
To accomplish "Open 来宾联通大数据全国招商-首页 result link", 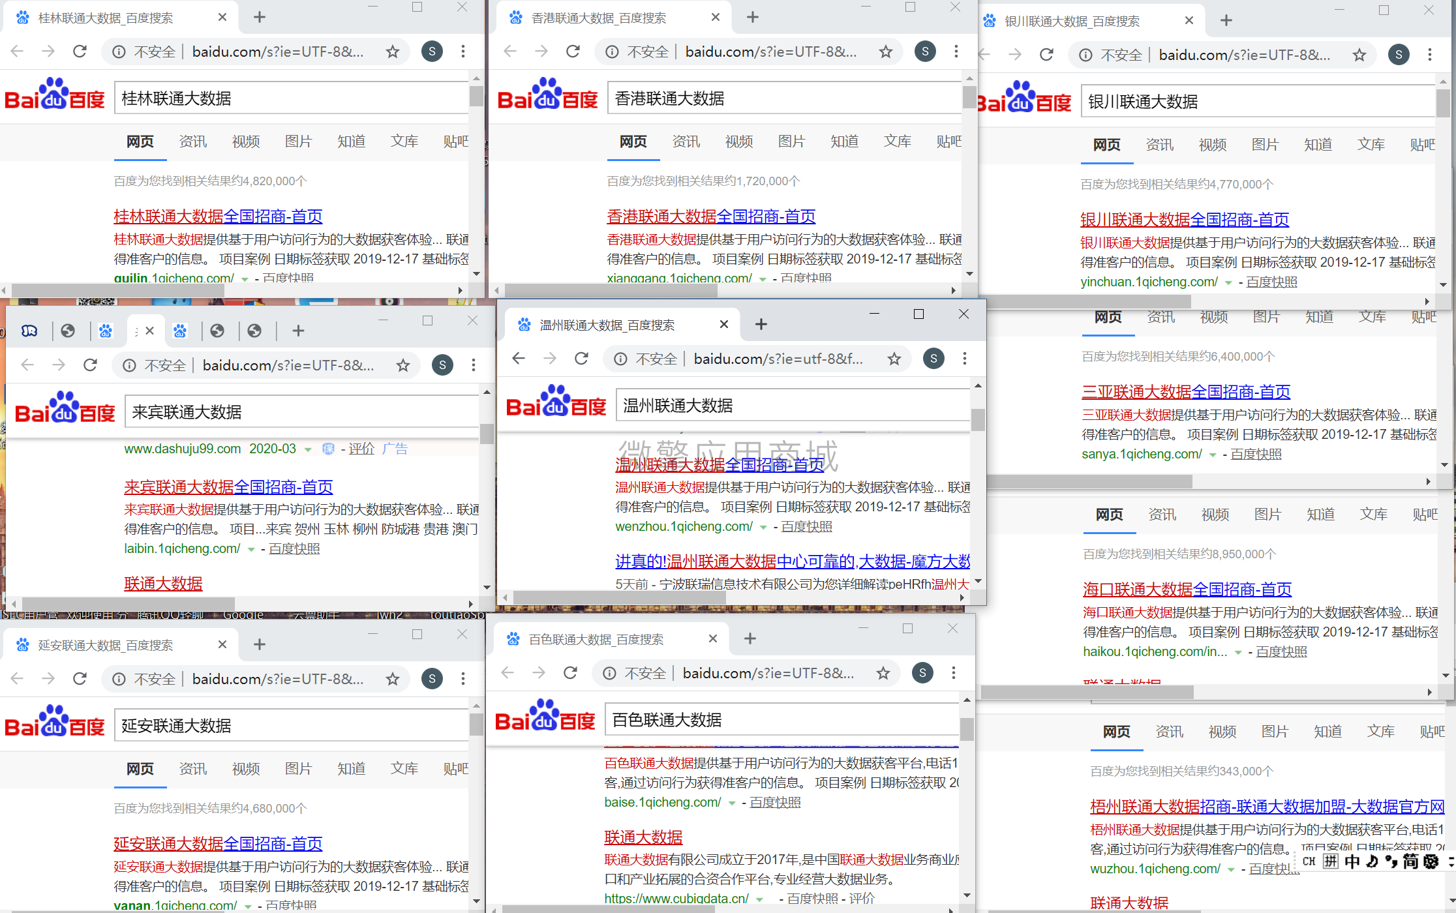I will pos(228,487).
